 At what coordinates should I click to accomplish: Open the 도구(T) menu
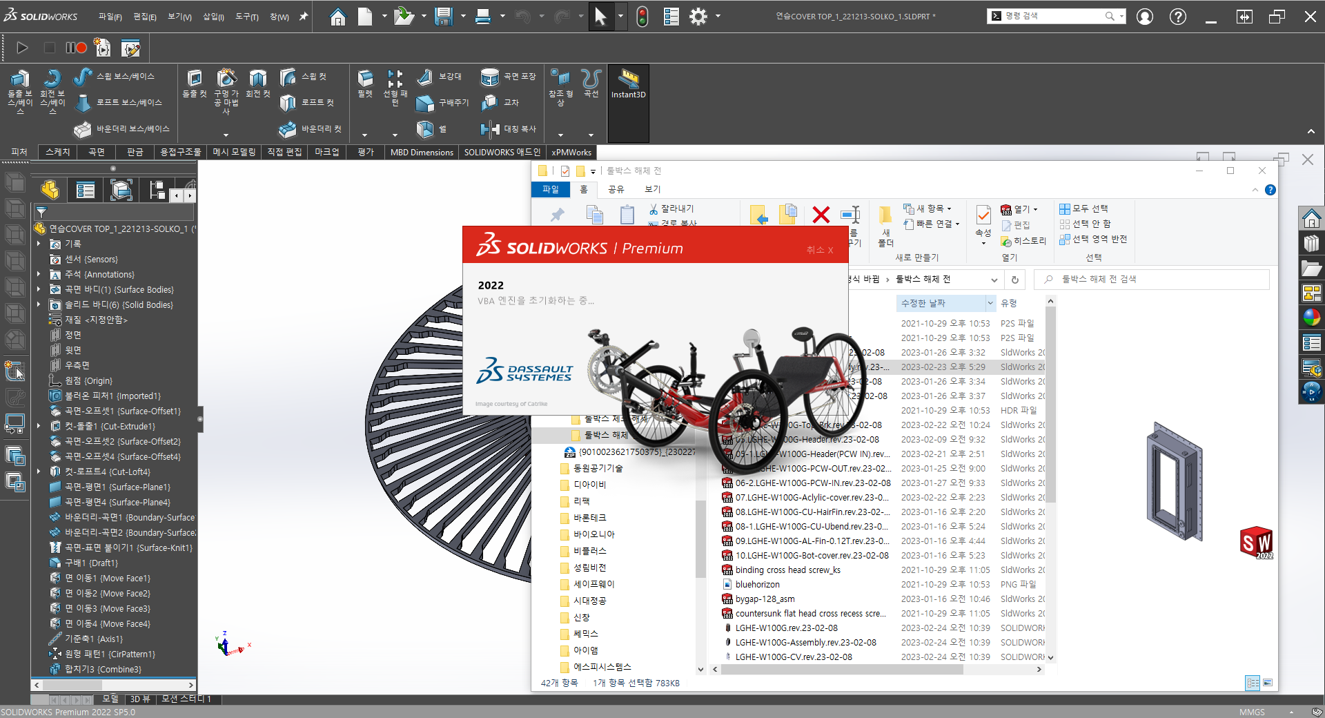247,17
